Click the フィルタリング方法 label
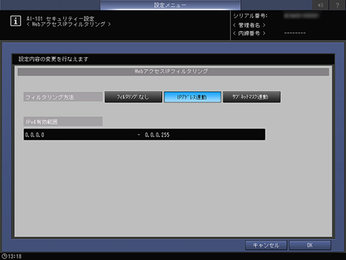346x260 pixels. tap(63, 97)
